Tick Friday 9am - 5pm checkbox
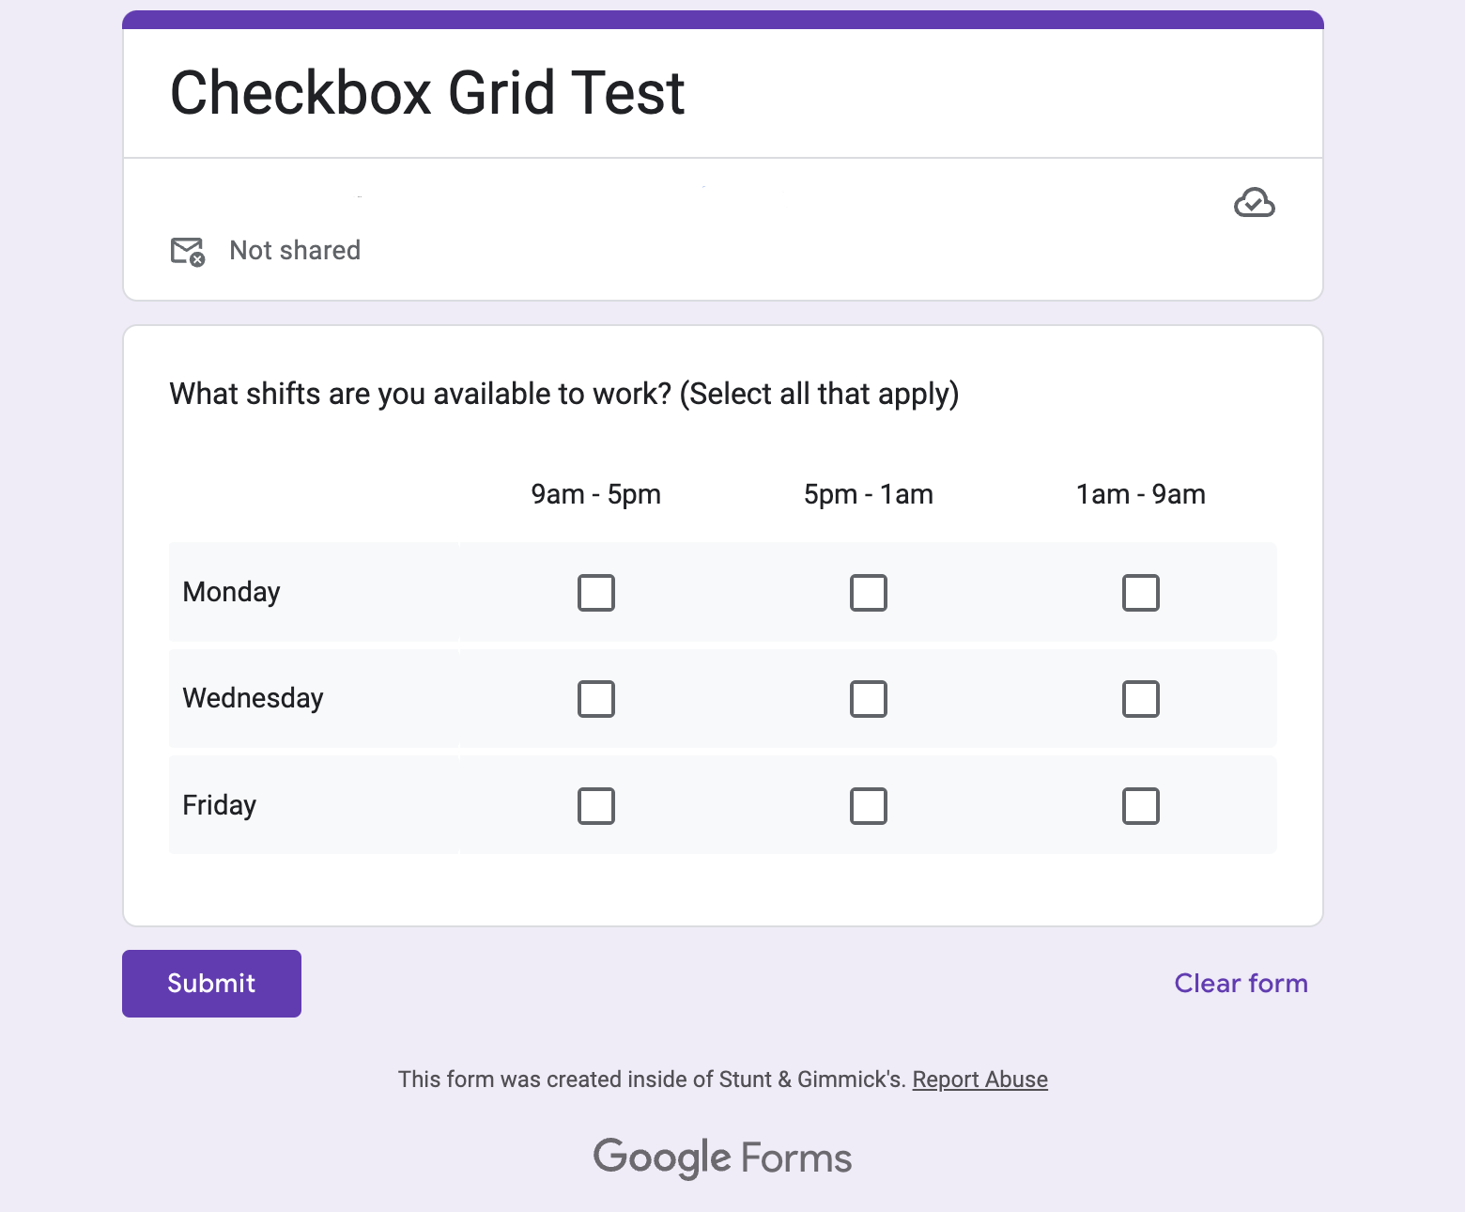The height and width of the screenshot is (1212, 1465). point(596,806)
